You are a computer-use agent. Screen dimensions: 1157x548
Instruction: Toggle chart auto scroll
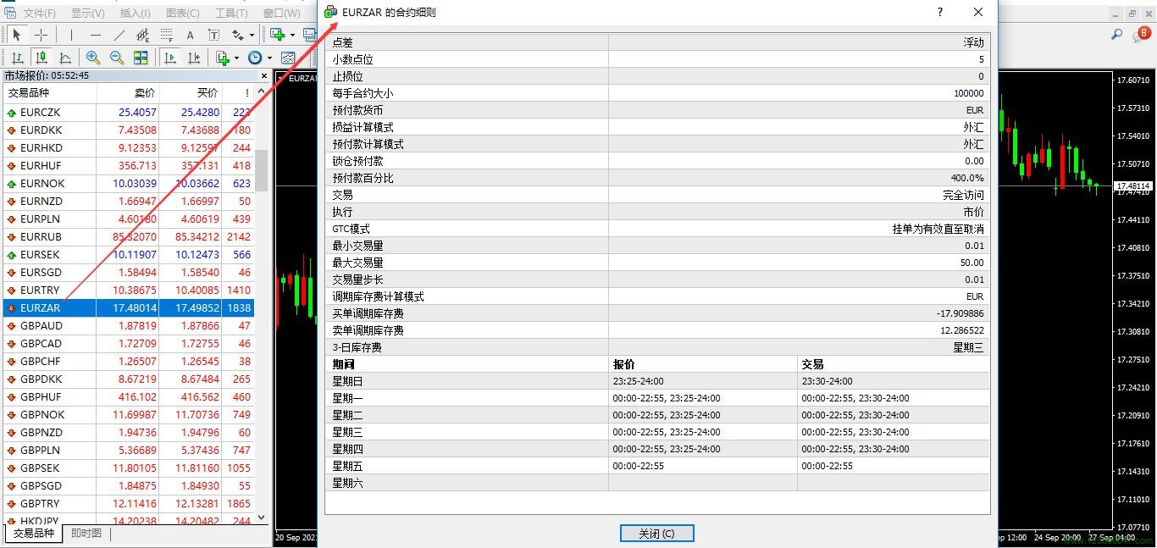[170, 58]
